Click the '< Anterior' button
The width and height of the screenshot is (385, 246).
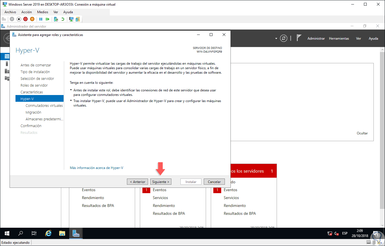coord(137,182)
